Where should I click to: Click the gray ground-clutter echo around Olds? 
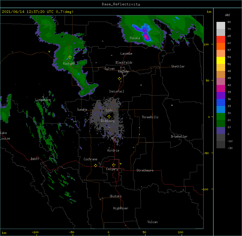(x=107, y=120)
